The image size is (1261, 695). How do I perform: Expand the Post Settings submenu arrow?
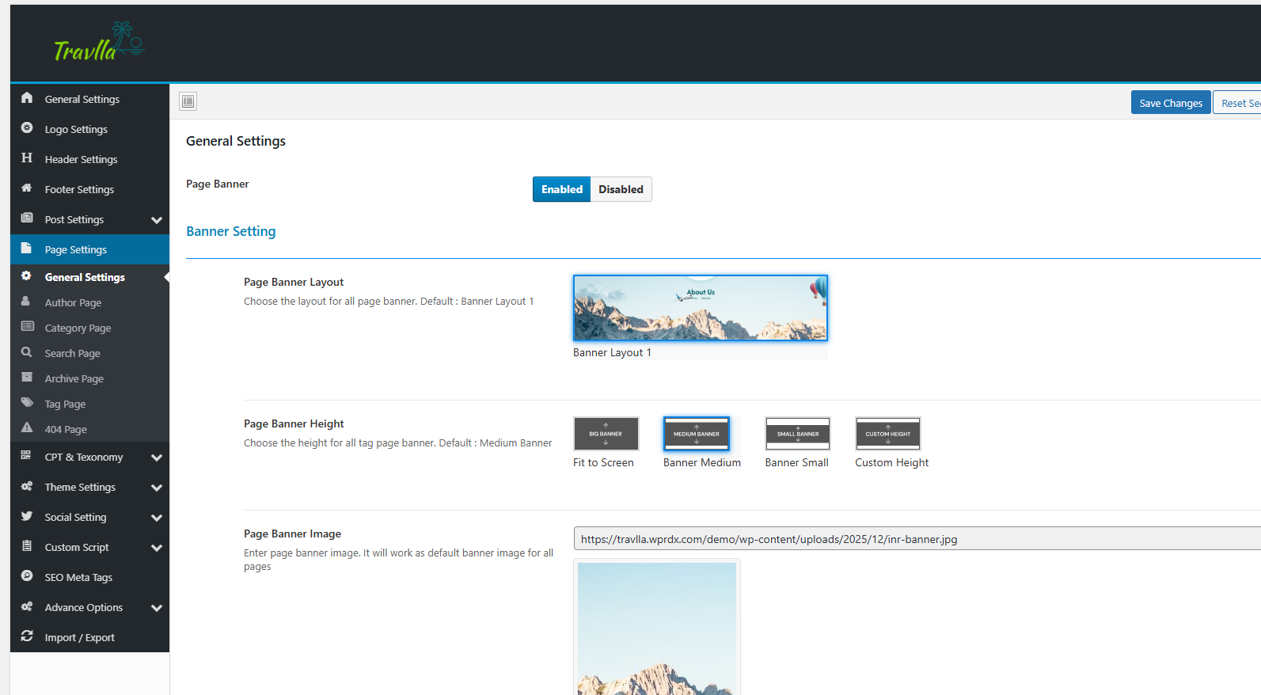pyautogui.click(x=157, y=220)
